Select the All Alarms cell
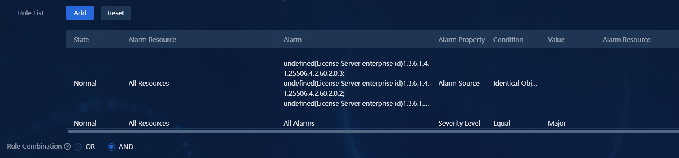The height and width of the screenshot is (158, 679). (x=299, y=123)
